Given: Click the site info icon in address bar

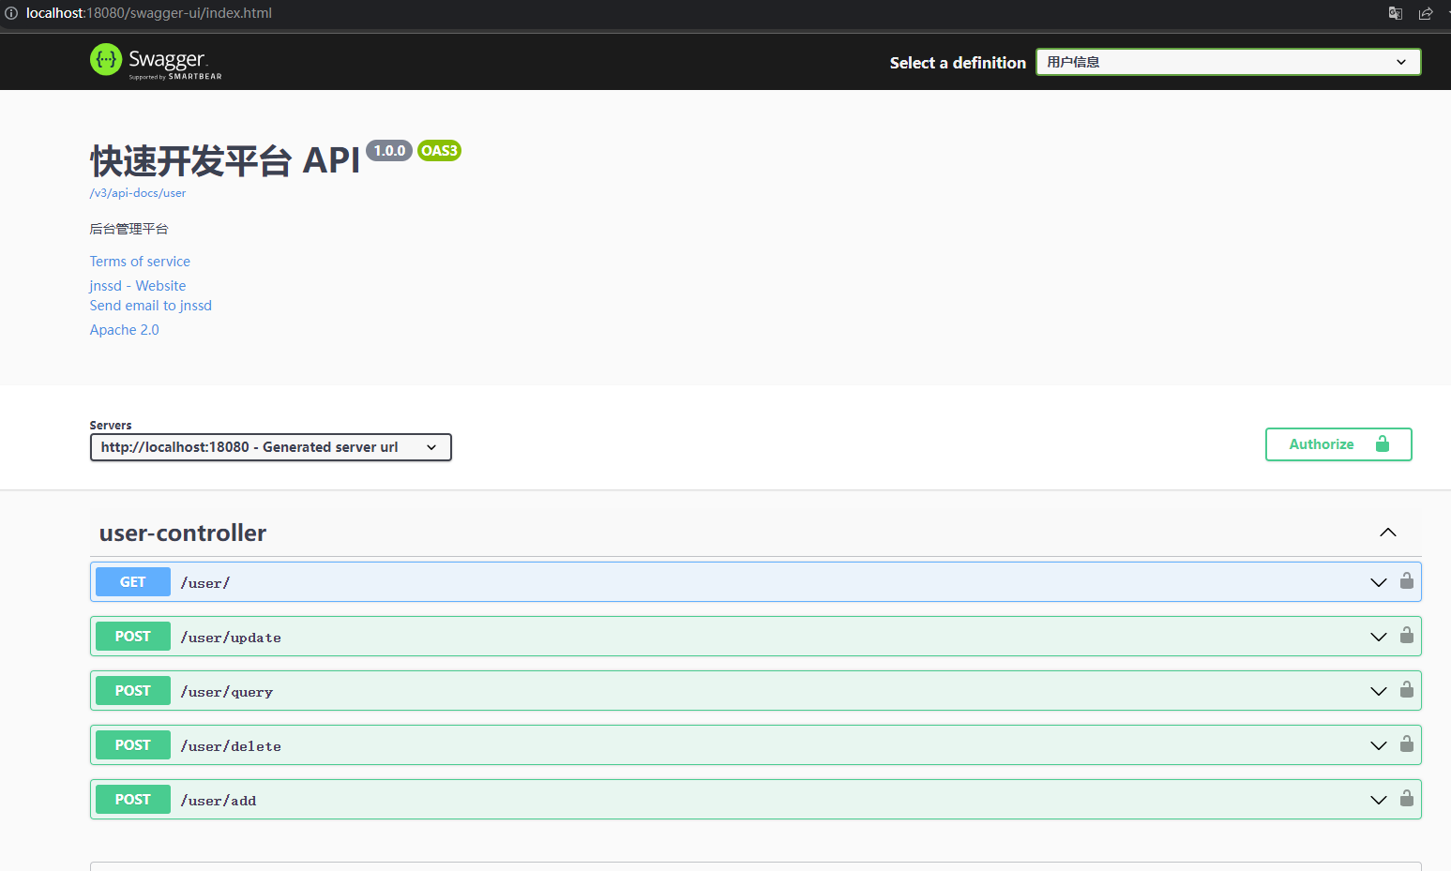Looking at the screenshot, I should [11, 13].
